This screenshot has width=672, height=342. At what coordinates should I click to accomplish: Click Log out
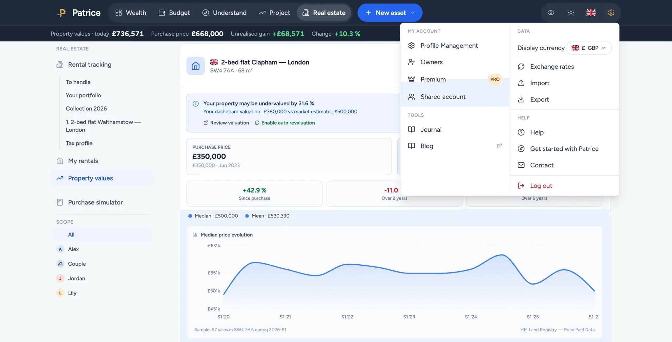coord(564,186)
